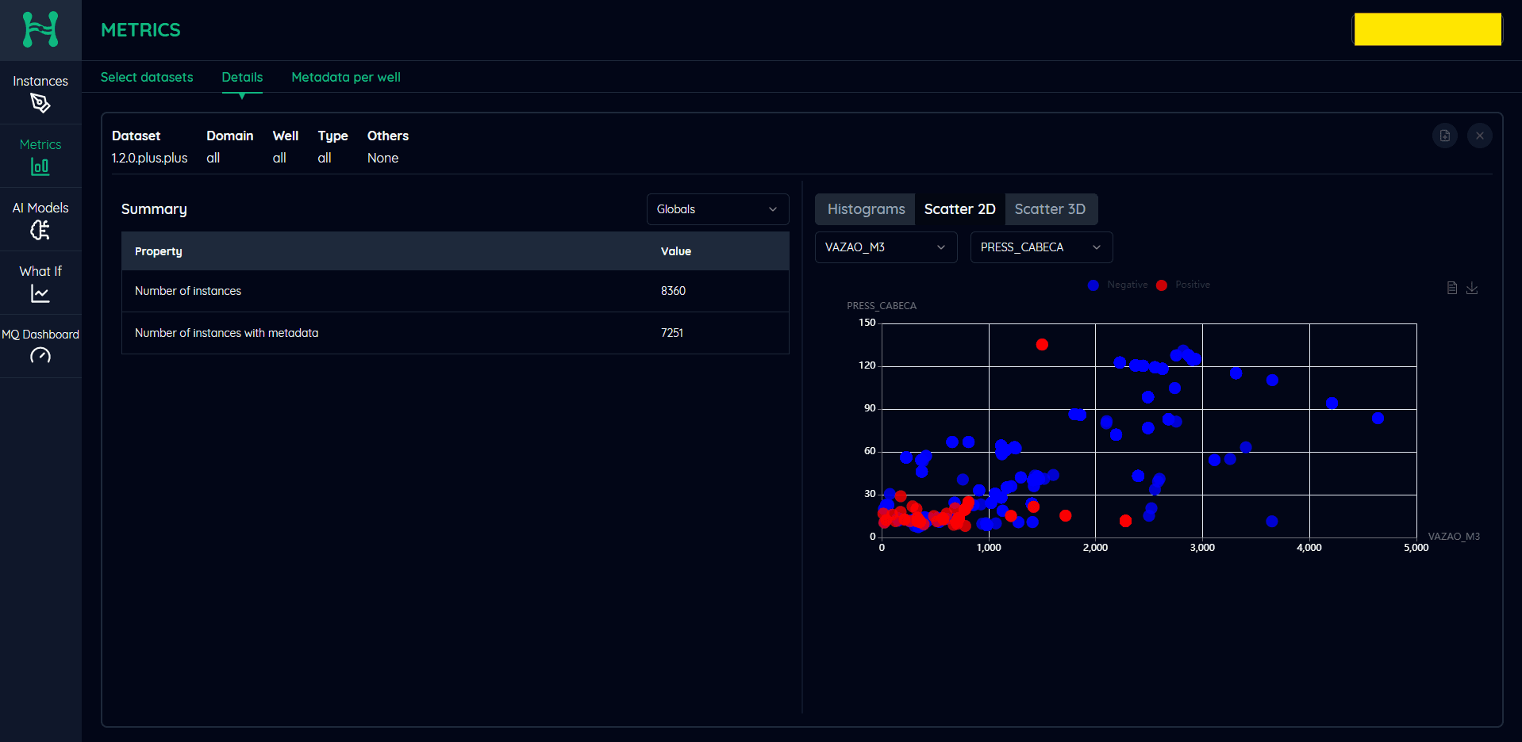
Task: Click the METRICS page title
Action: point(140,30)
